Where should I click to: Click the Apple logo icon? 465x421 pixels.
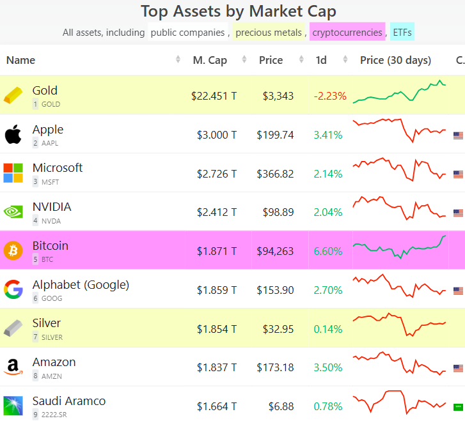[13, 135]
